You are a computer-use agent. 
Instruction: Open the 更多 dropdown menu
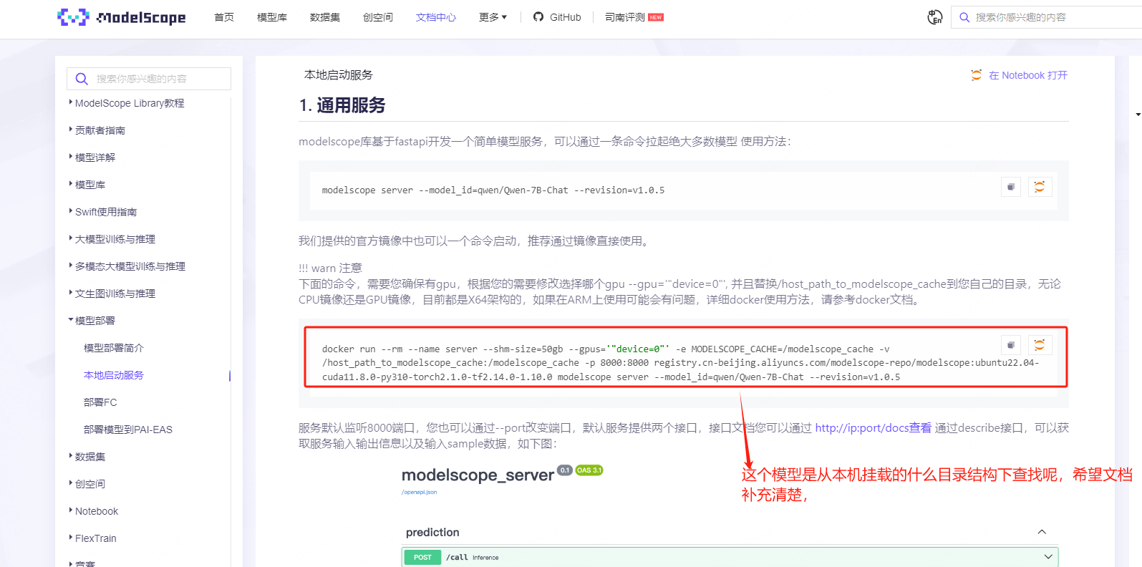(493, 17)
